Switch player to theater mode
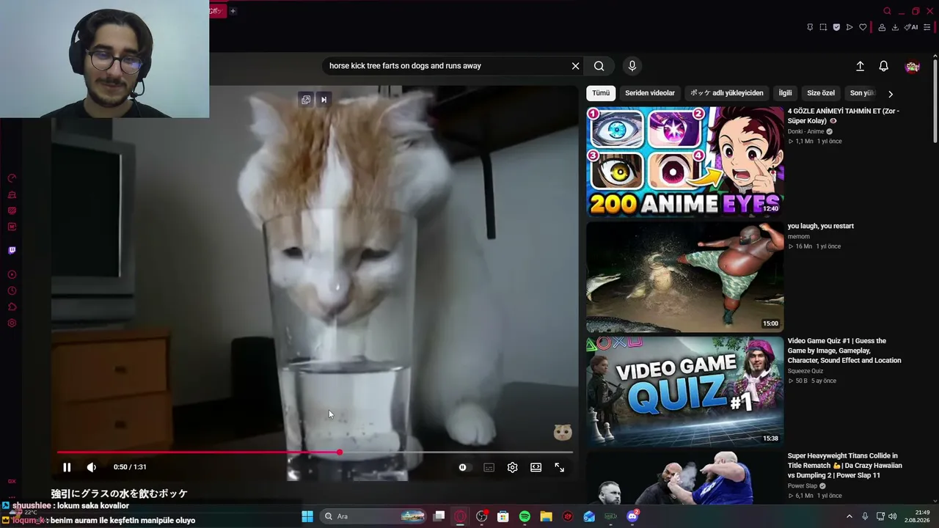Screen dimensions: 939x528 point(536,467)
